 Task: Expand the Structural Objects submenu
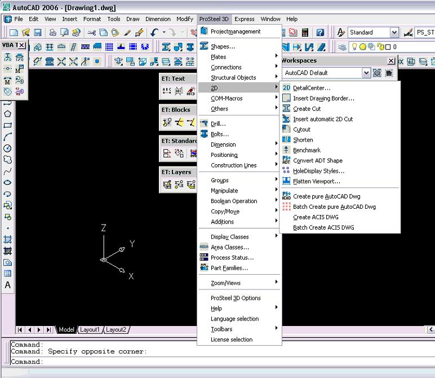point(239,77)
